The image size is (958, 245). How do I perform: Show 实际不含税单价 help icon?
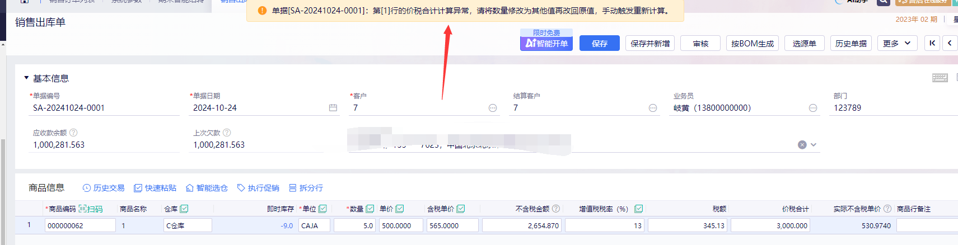(x=887, y=209)
